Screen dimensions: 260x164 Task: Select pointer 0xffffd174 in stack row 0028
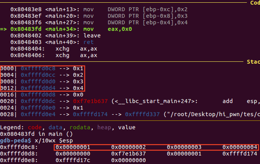[90, 114]
